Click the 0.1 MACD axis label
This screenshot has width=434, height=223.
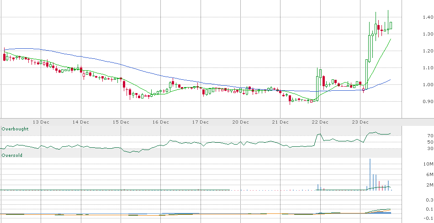coord(430,209)
